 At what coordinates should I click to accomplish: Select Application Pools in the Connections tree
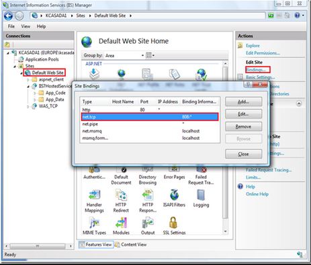coord(42,59)
